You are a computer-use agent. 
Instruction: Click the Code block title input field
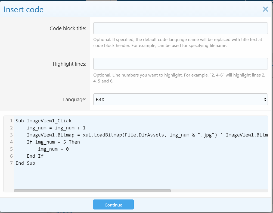pos(180,28)
